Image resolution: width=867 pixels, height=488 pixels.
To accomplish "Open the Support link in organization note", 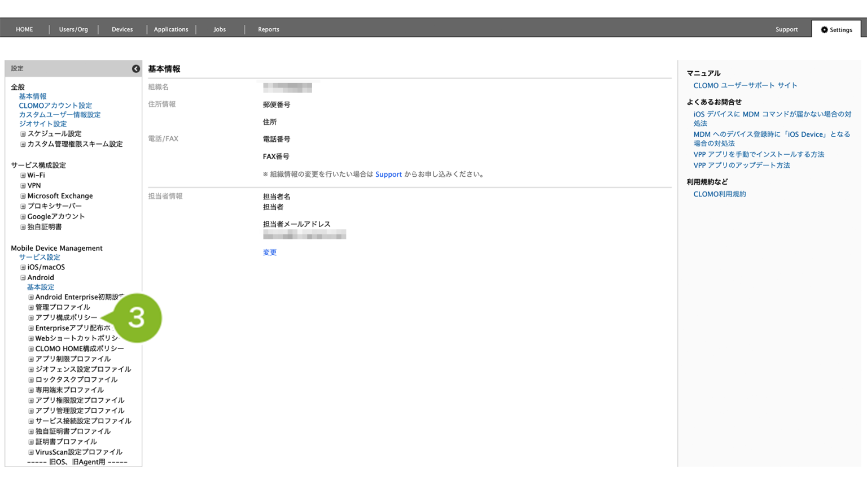I will pos(388,175).
